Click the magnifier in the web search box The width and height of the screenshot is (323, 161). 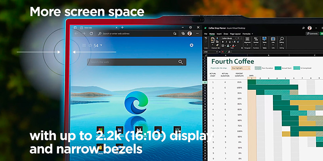[180, 62]
